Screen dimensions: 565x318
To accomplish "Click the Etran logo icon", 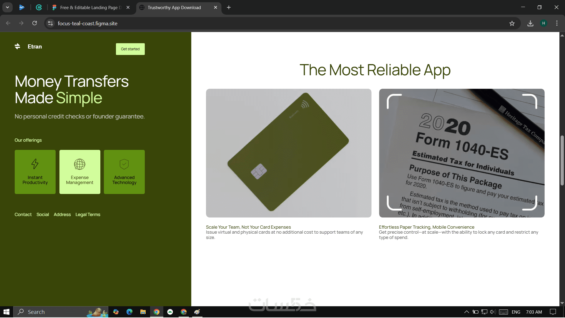I will [17, 46].
